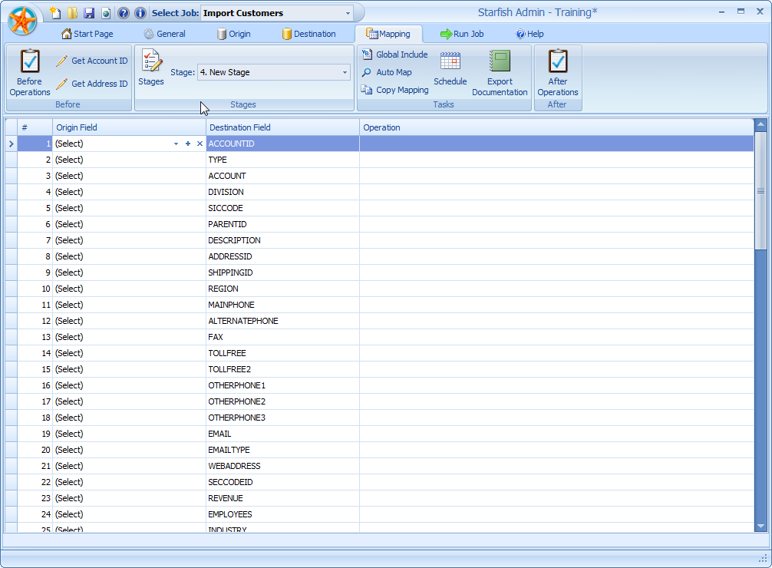Remove row 1 origin selection with the X
Screen dimensions: 772x568
[198, 144]
